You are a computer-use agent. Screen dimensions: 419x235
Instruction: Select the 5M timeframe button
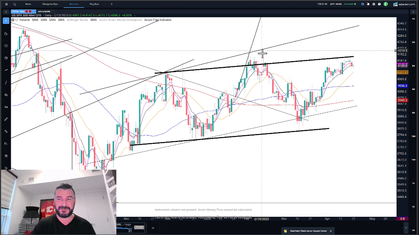point(413,113)
